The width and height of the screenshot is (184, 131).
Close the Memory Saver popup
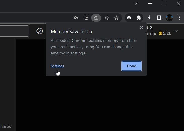142,28
